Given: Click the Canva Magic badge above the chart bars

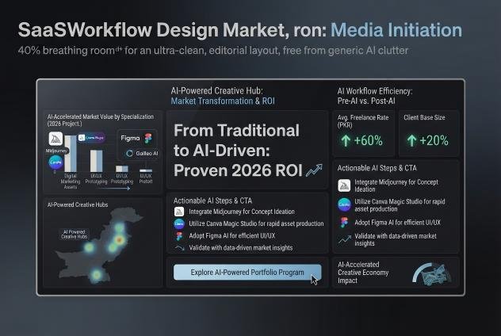Looking at the screenshot, I should (x=92, y=138).
